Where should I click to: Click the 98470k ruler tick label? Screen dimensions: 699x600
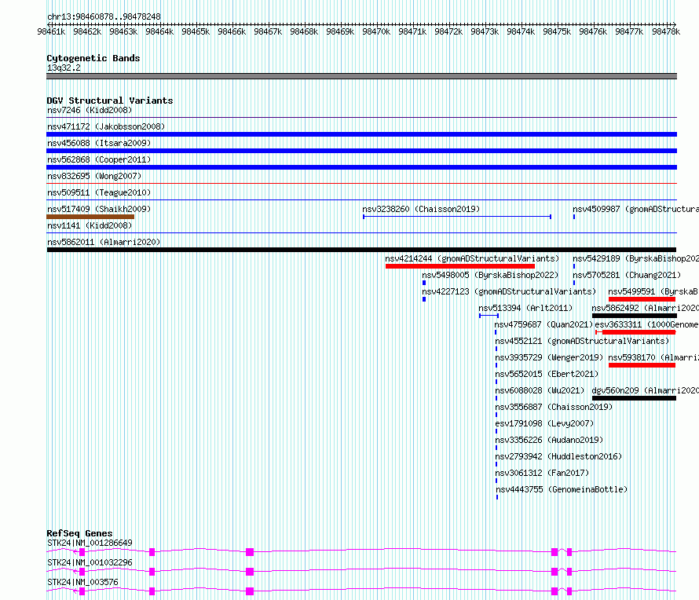point(376,31)
